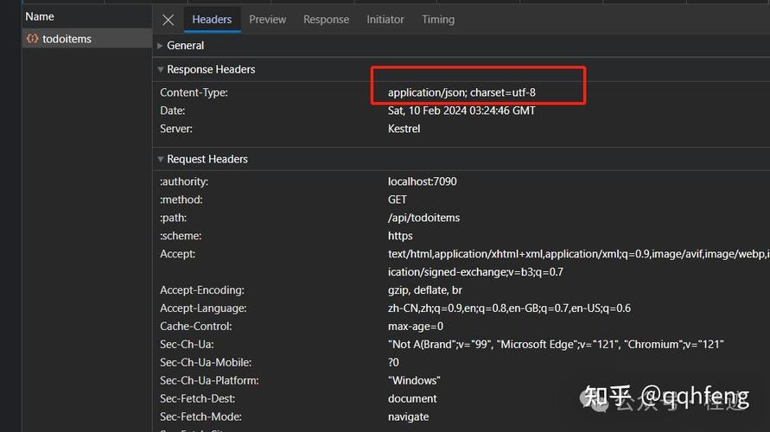Viewport: 770px width, 432px height.
Task: Click the Name column header
Action: pos(40,16)
